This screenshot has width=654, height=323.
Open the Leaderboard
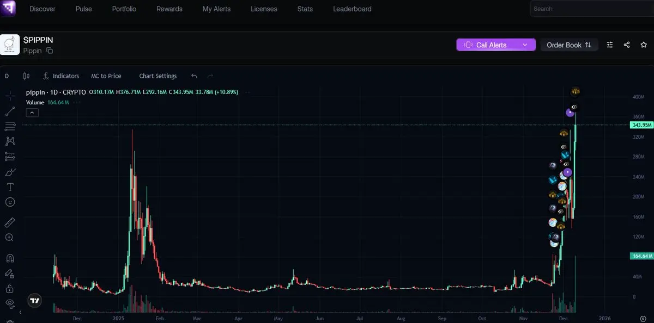[352, 9]
